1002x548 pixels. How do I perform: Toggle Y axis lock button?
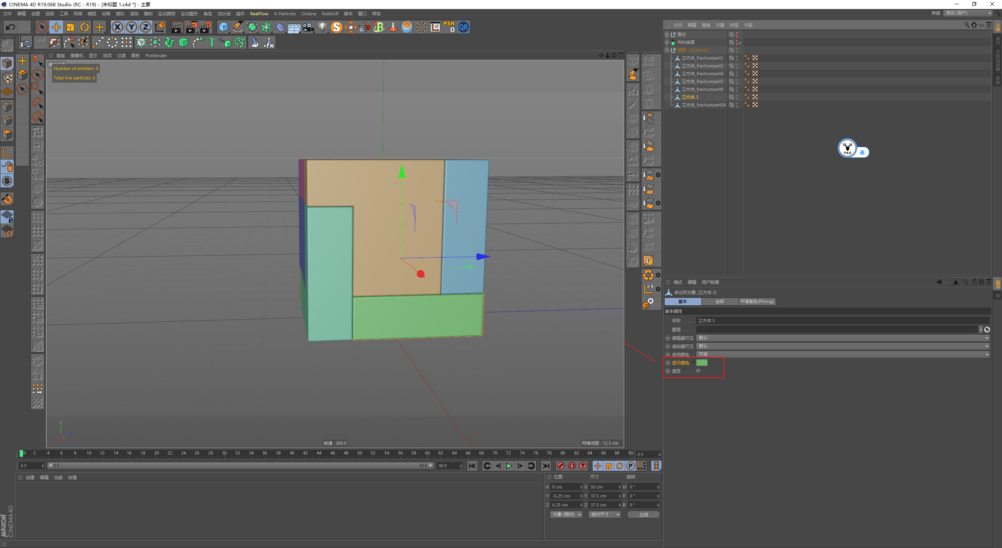tap(132, 27)
